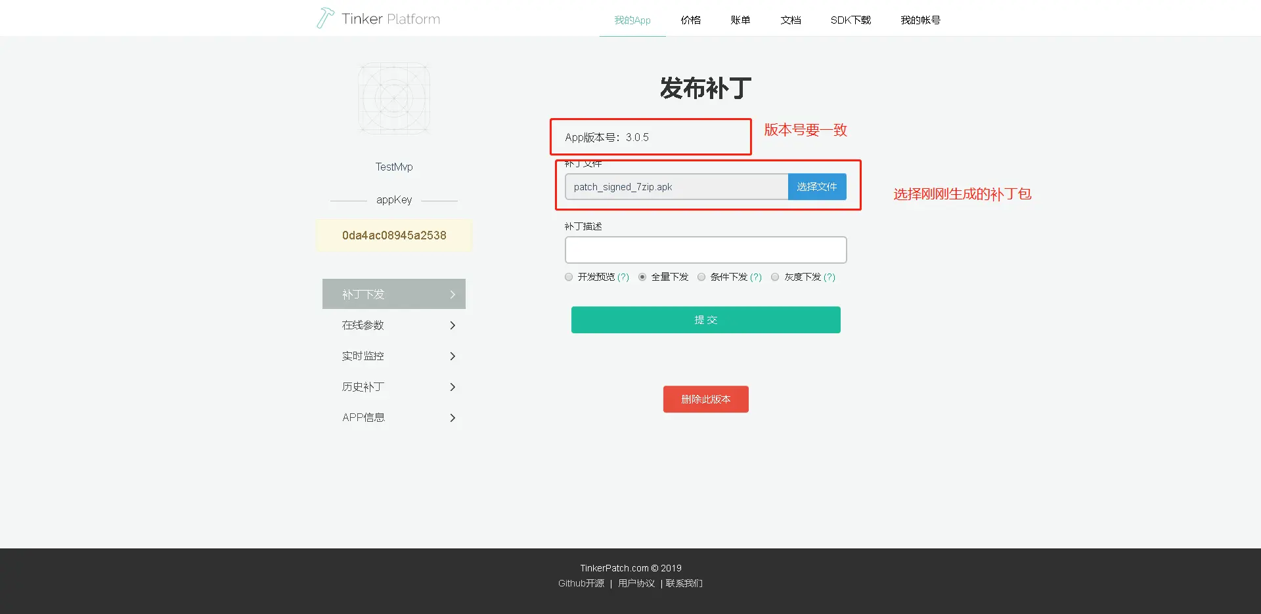Viewport: 1261px width, 614px height.
Task: Open the help (?) beside 灰度下发
Action: (830, 277)
